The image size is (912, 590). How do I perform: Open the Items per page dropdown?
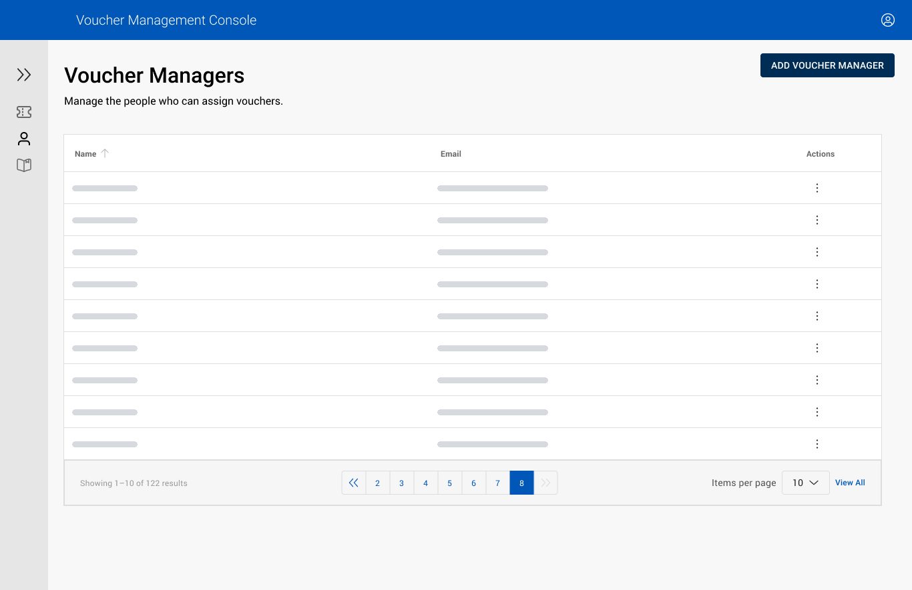tap(806, 483)
